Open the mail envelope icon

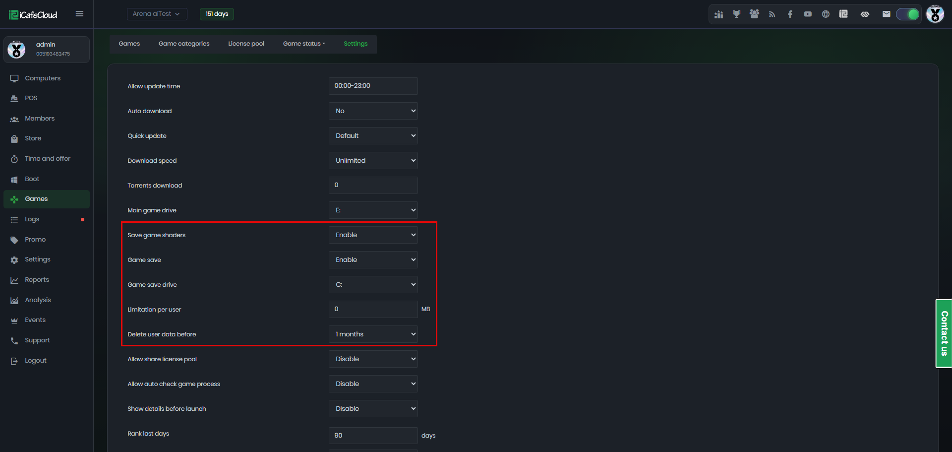coord(886,14)
